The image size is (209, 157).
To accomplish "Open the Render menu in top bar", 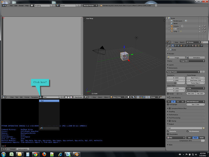I will [21, 6].
